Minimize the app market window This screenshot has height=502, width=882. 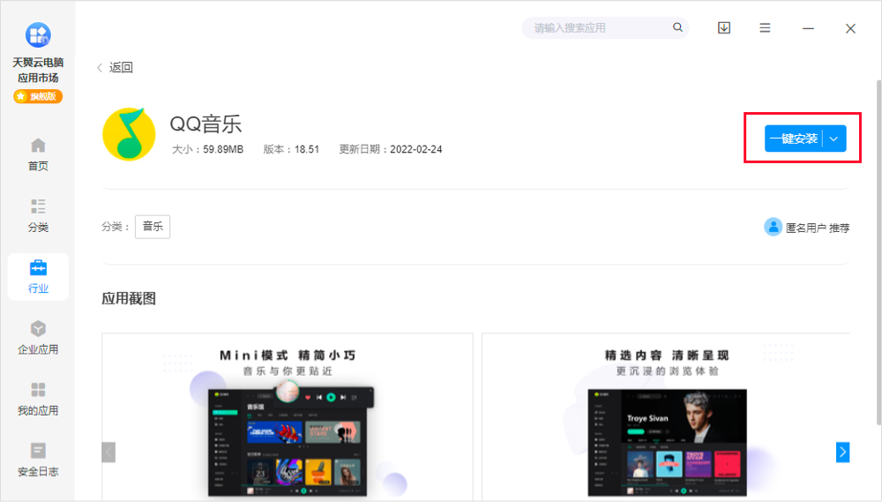click(808, 28)
